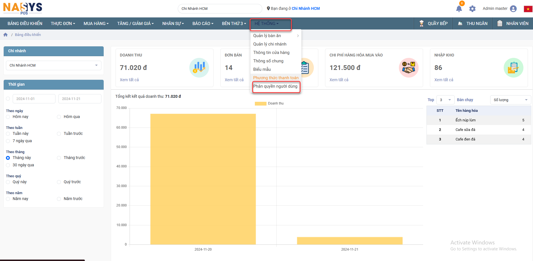
Task: Switch language via the Vietnam flag
Action: coord(528,9)
